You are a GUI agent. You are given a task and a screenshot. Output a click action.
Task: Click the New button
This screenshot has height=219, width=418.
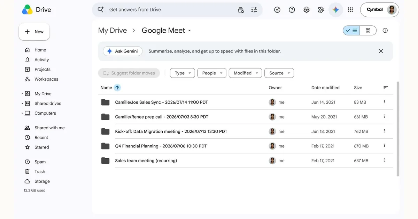click(x=34, y=32)
